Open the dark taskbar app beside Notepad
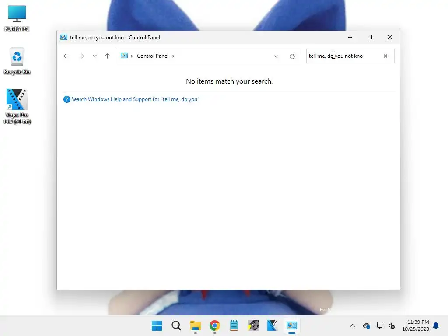Screen dimensions: 448x336 [253, 325]
